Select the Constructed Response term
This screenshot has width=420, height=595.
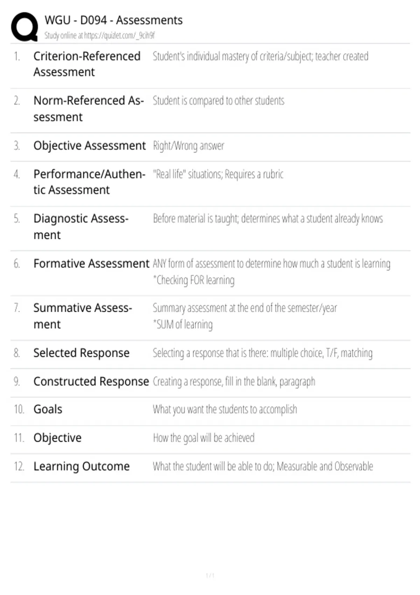91,381
